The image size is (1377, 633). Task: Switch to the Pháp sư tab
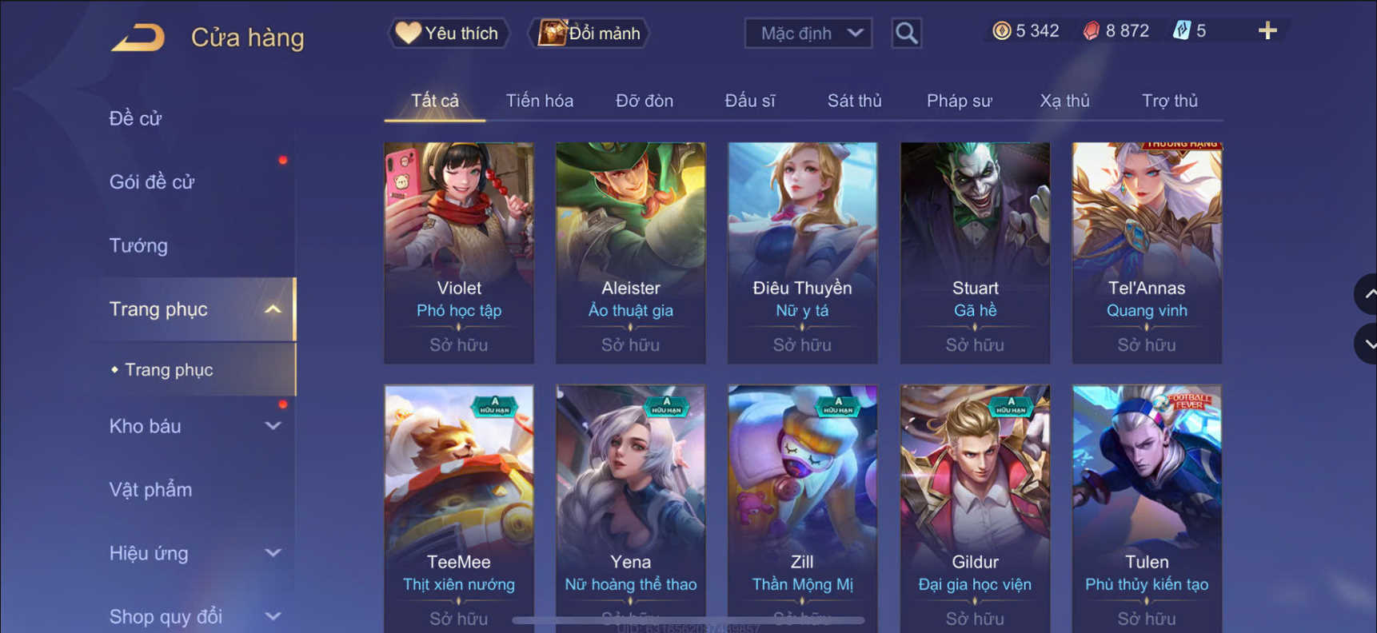coord(959,101)
